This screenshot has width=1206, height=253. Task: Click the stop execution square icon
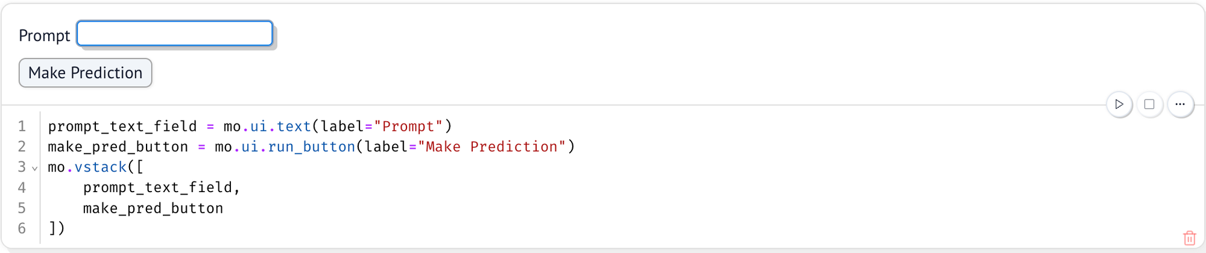coord(1149,104)
